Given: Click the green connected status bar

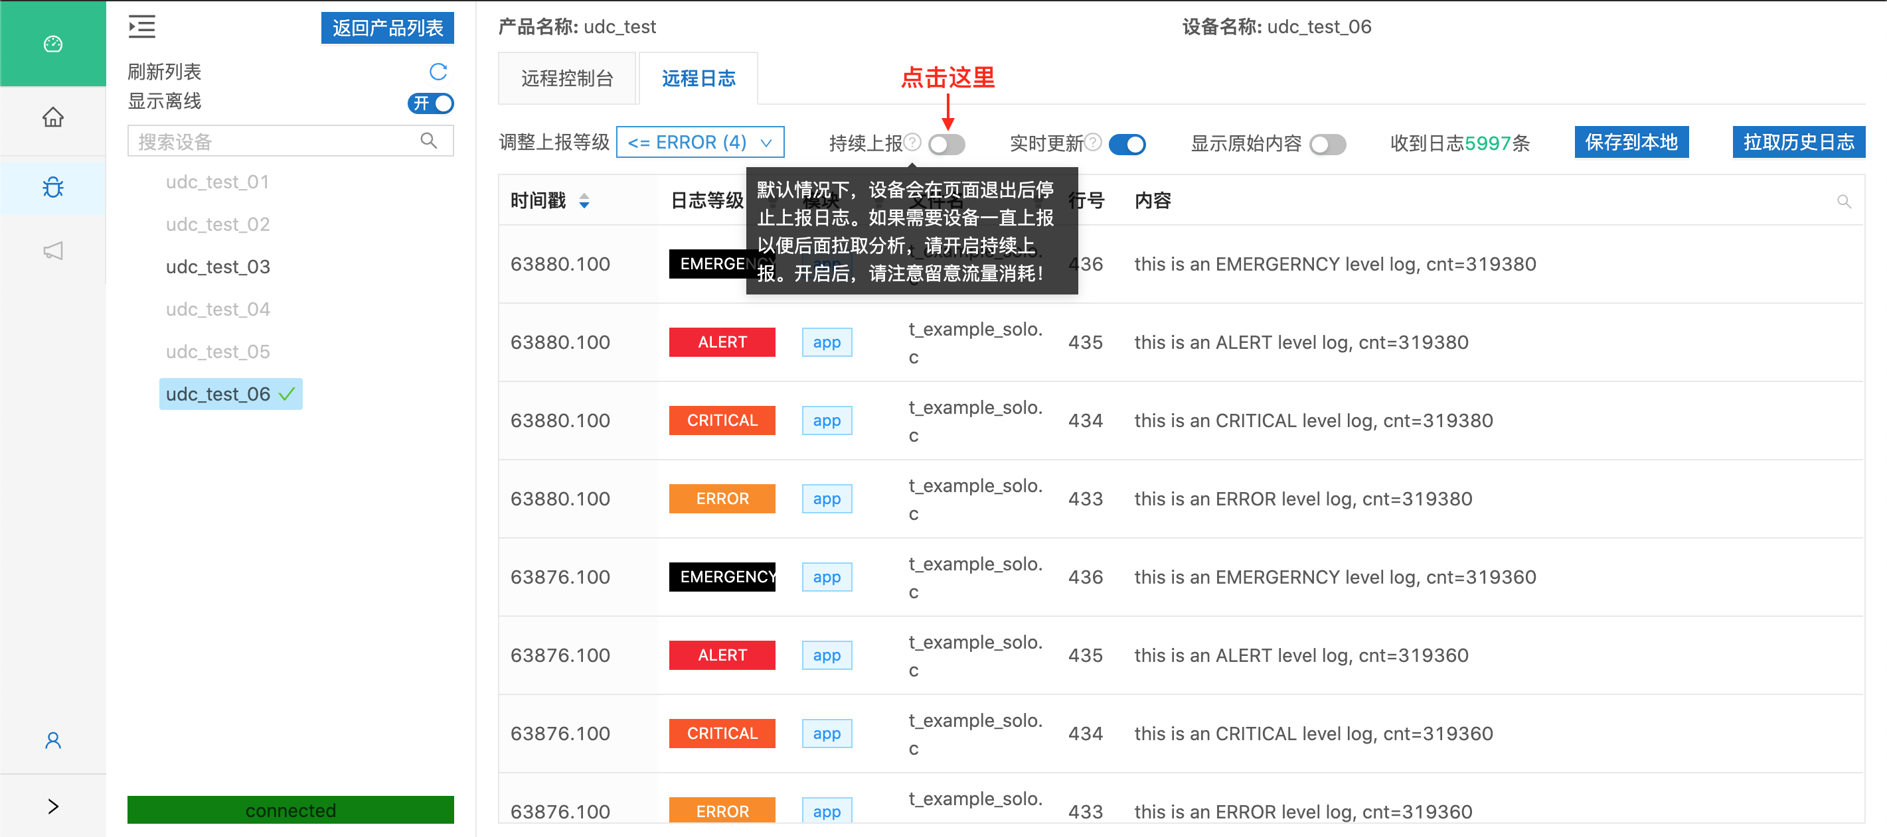Looking at the screenshot, I should (290, 809).
